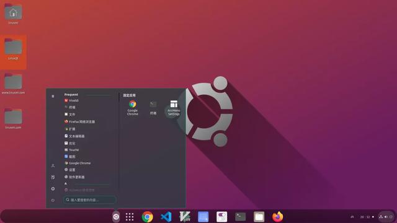Select the home folder icon on the desktop
This screenshot has width=397, height=223.
pos(13,14)
